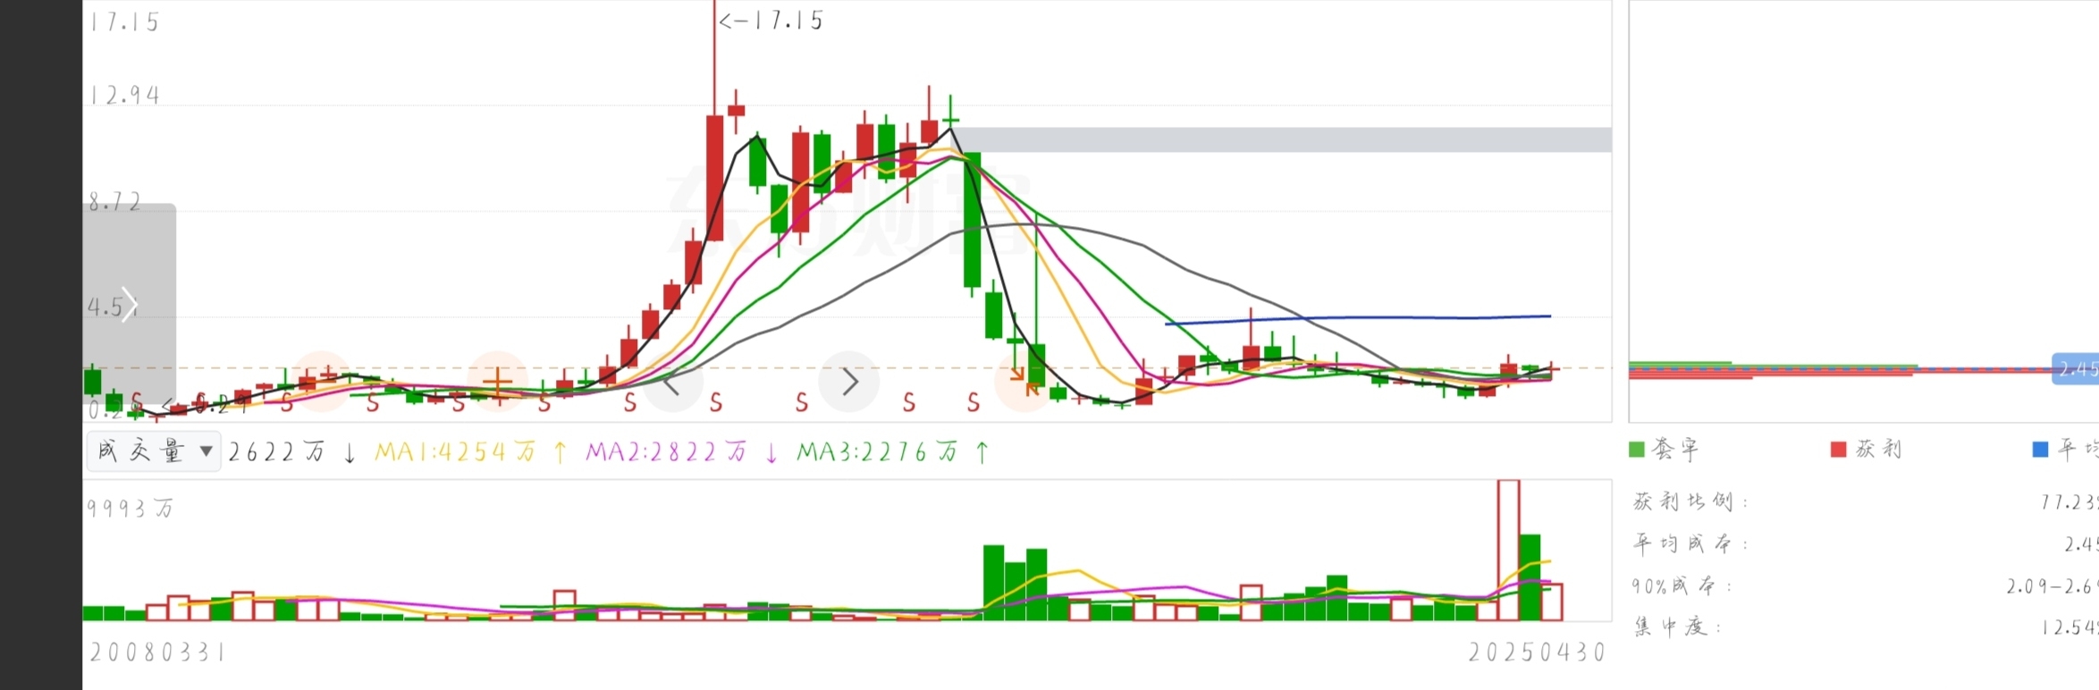
Task: Select the green 套牢 legend swatch
Action: tap(1637, 450)
